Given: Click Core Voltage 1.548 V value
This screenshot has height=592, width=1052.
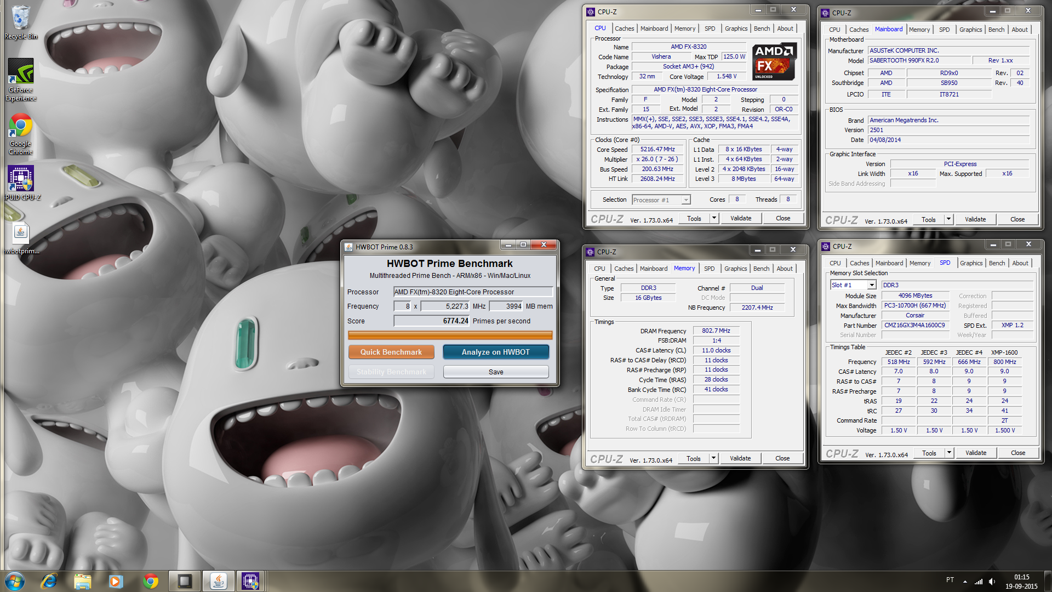Looking at the screenshot, I should click(727, 77).
